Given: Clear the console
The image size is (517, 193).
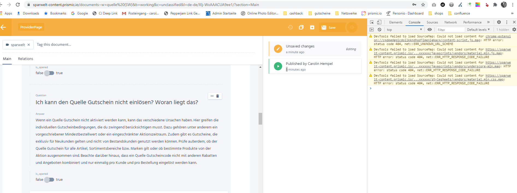Looking at the screenshot, I should pos(379,30).
